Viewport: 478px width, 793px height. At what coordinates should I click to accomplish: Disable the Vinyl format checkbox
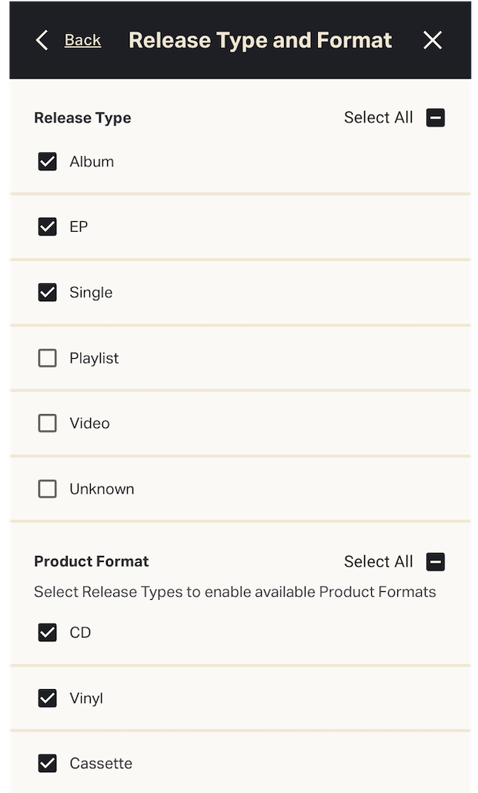click(48, 698)
